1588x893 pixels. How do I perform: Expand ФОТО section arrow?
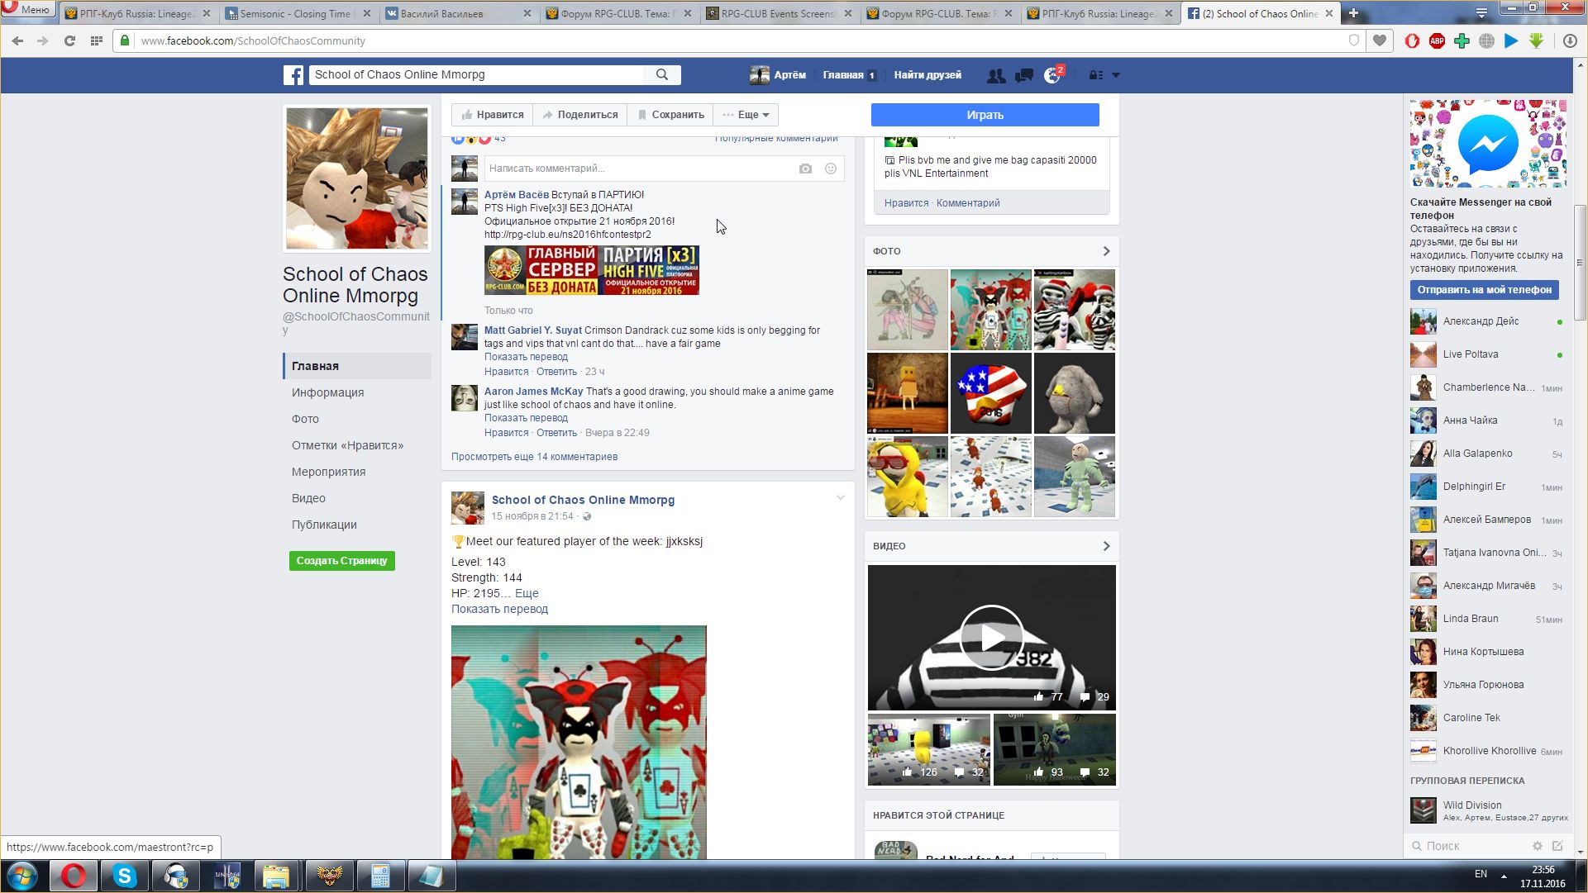pyautogui.click(x=1106, y=251)
